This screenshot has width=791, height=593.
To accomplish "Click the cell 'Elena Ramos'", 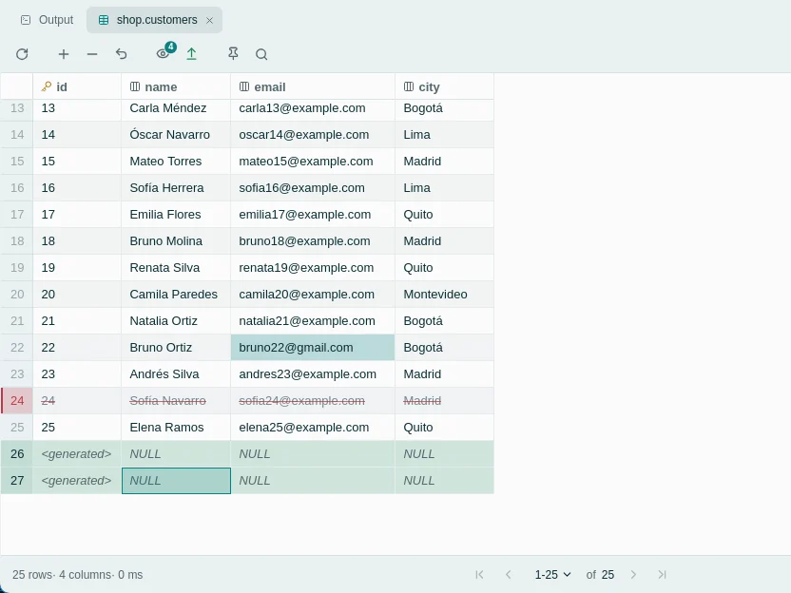I will pyautogui.click(x=176, y=427).
